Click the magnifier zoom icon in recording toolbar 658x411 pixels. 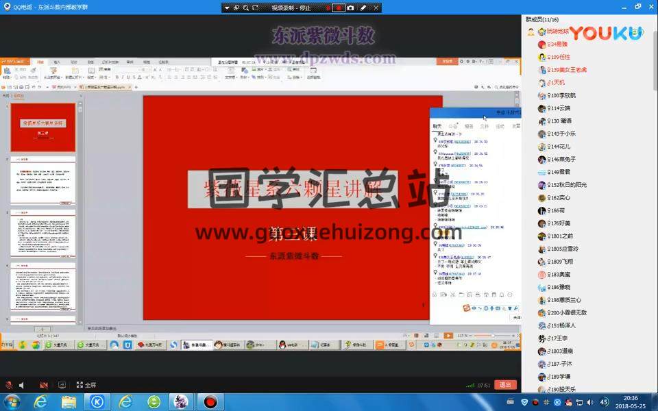click(x=245, y=8)
